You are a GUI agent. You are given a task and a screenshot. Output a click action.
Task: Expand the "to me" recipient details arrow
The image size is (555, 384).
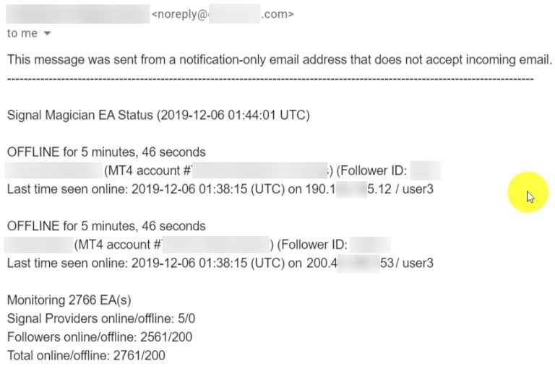pyautogui.click(x=48, y=34)
